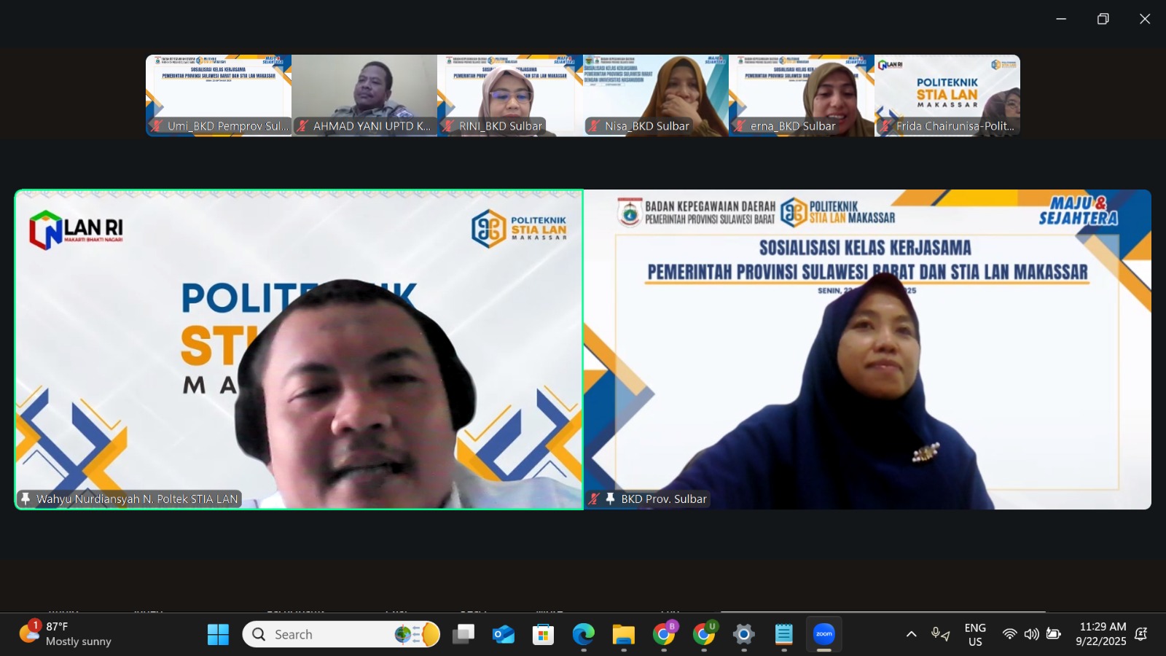Click the pin icon on Wahyu Nurdiansyah's video
This screenshot has width=1166, height=656.
(26, 499)
